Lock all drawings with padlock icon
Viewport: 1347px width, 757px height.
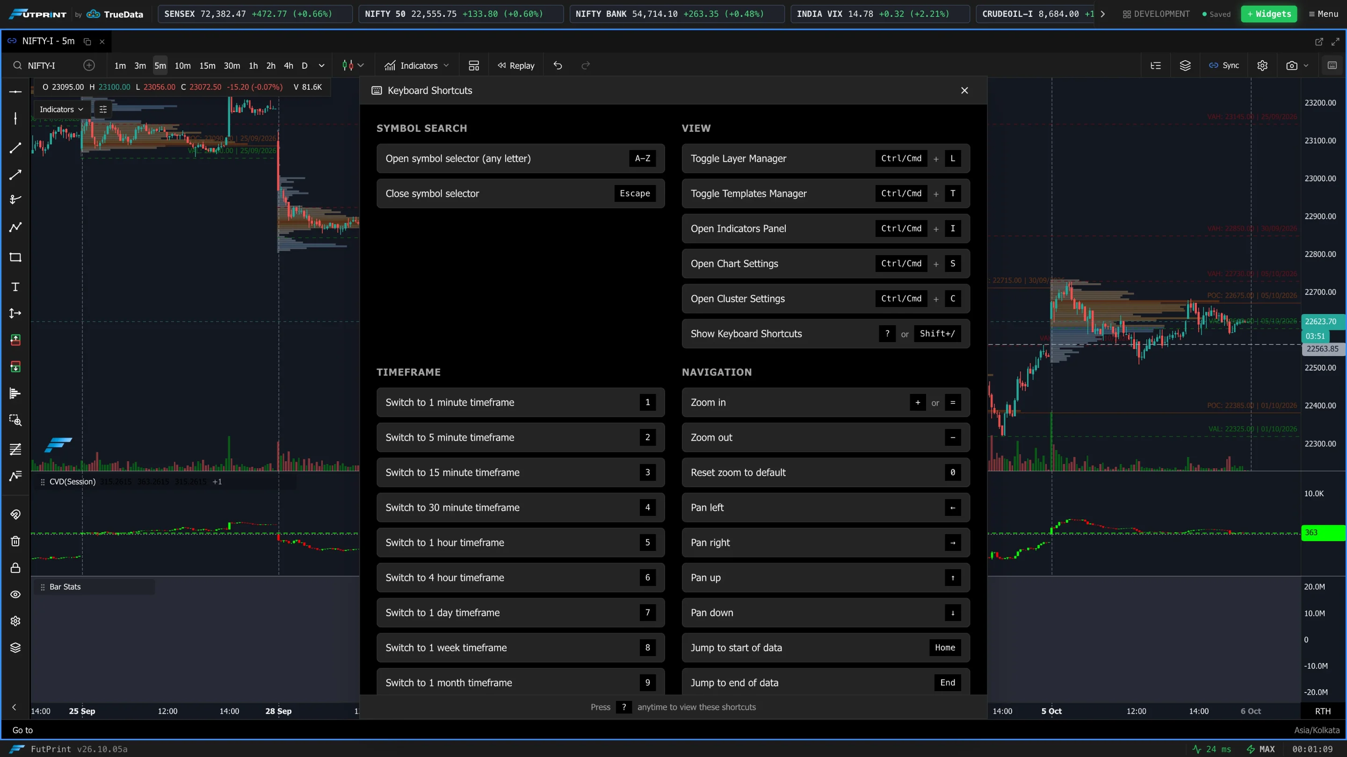(15, 567)
